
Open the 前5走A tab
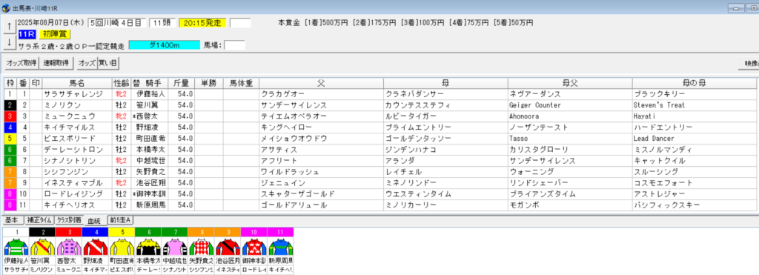(x=119, y=220)
